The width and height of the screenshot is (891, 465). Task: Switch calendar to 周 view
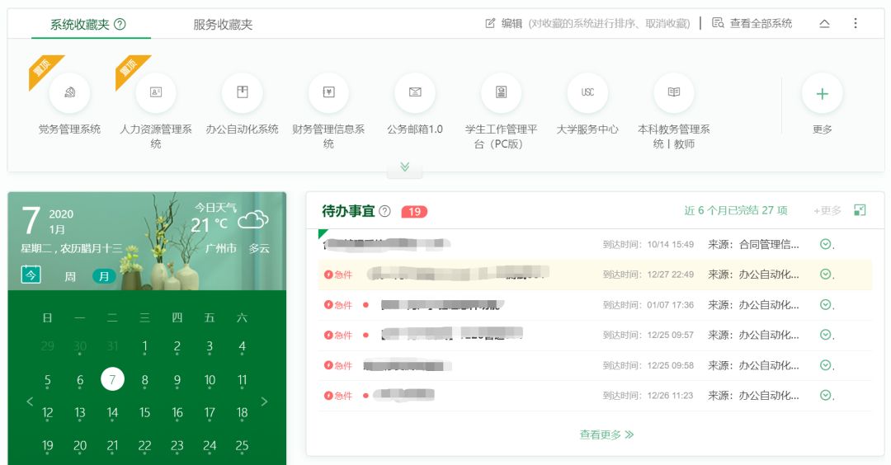click(70, 276)
